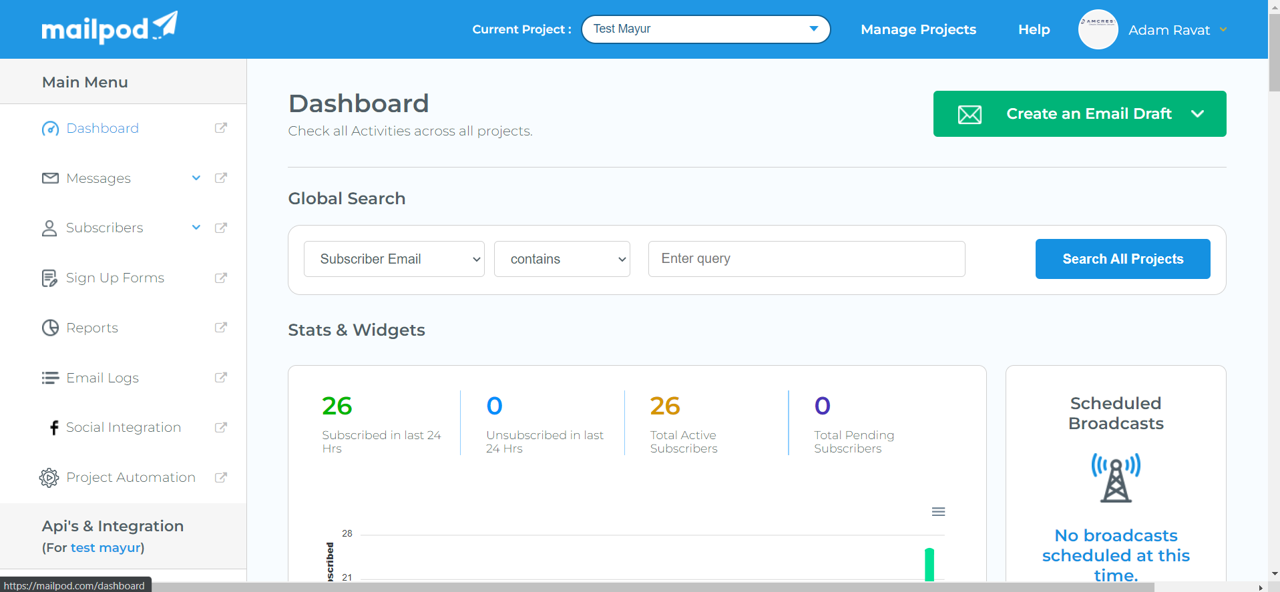
Task: Click the Adam Ravat profile avatar
Action: [x=1098, y=29]
